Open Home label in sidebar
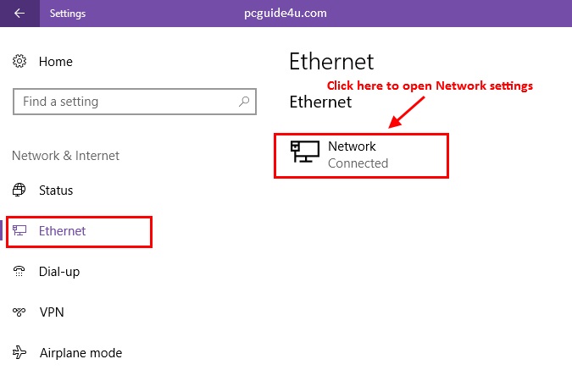 (x=56, y=62)
